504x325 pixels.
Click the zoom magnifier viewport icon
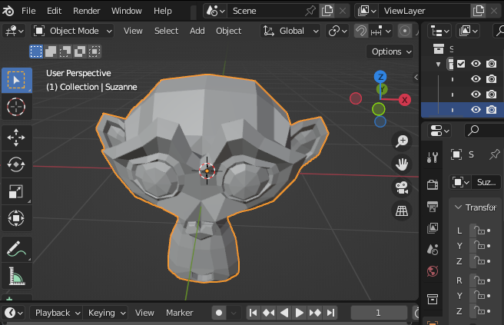coord(401,141)
